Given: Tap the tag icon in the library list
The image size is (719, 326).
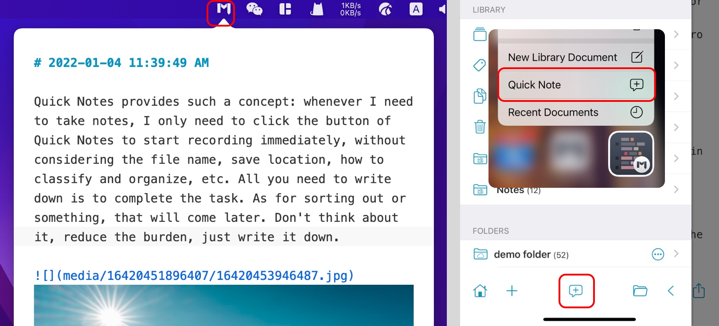Looking at the screenshot, I should (x=480, y=66).
